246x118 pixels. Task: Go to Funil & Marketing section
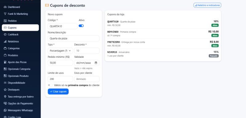click(20, 14)
